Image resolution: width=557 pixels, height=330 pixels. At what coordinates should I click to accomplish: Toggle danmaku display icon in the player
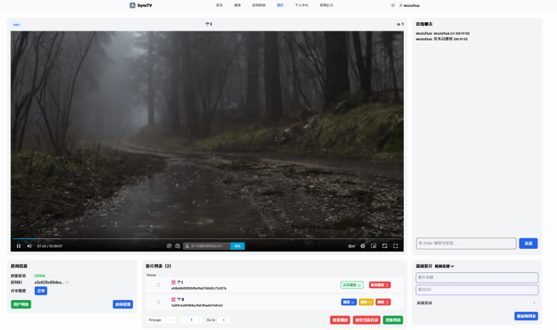pyautogui.click(x=169, y=246)
